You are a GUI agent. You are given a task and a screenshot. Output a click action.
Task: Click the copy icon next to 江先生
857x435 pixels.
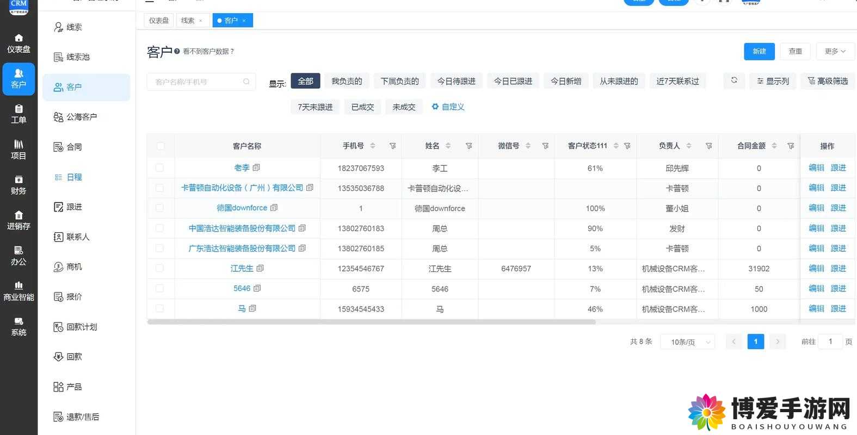[x=260, y=268]
